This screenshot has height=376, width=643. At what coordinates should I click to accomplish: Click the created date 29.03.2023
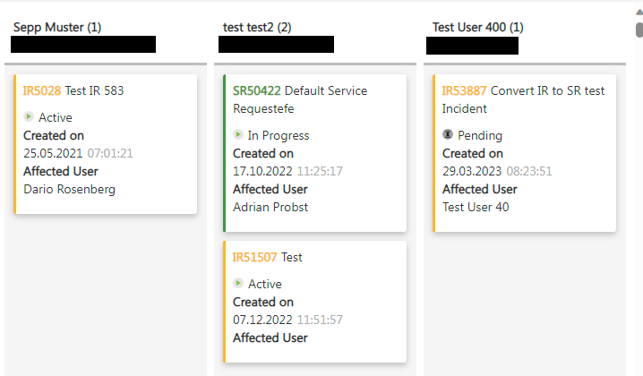point(472,171)
